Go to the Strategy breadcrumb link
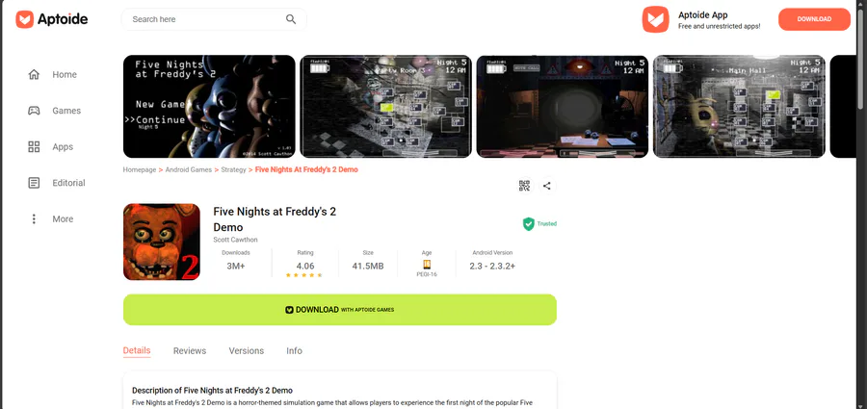 (x=233, y=169)
